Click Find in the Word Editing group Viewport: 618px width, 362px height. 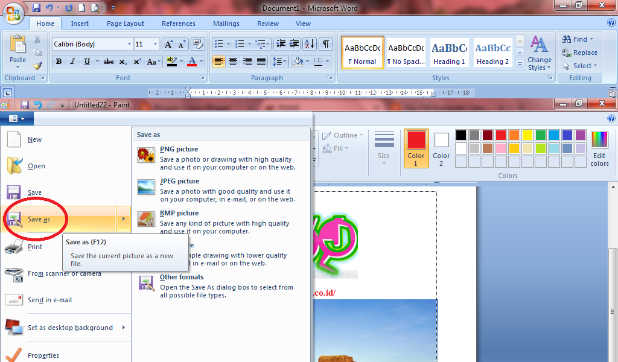[578, 39]
